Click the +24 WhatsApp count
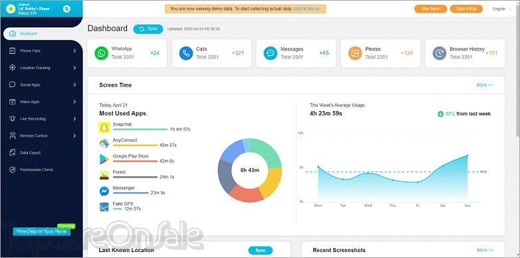Viewport: 520px width, 258px height. coord(155,53)
